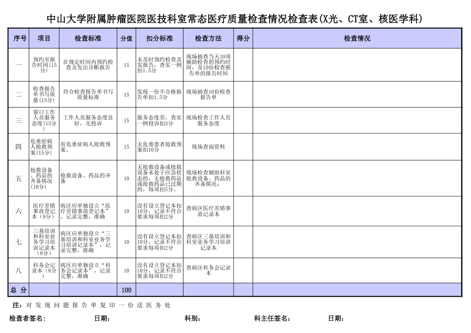This screenshot has width=471, height=333.
Task: Click 三基培训和科室业务学习培训记录本（8分） cell
Action: click(x=44, y=242)
